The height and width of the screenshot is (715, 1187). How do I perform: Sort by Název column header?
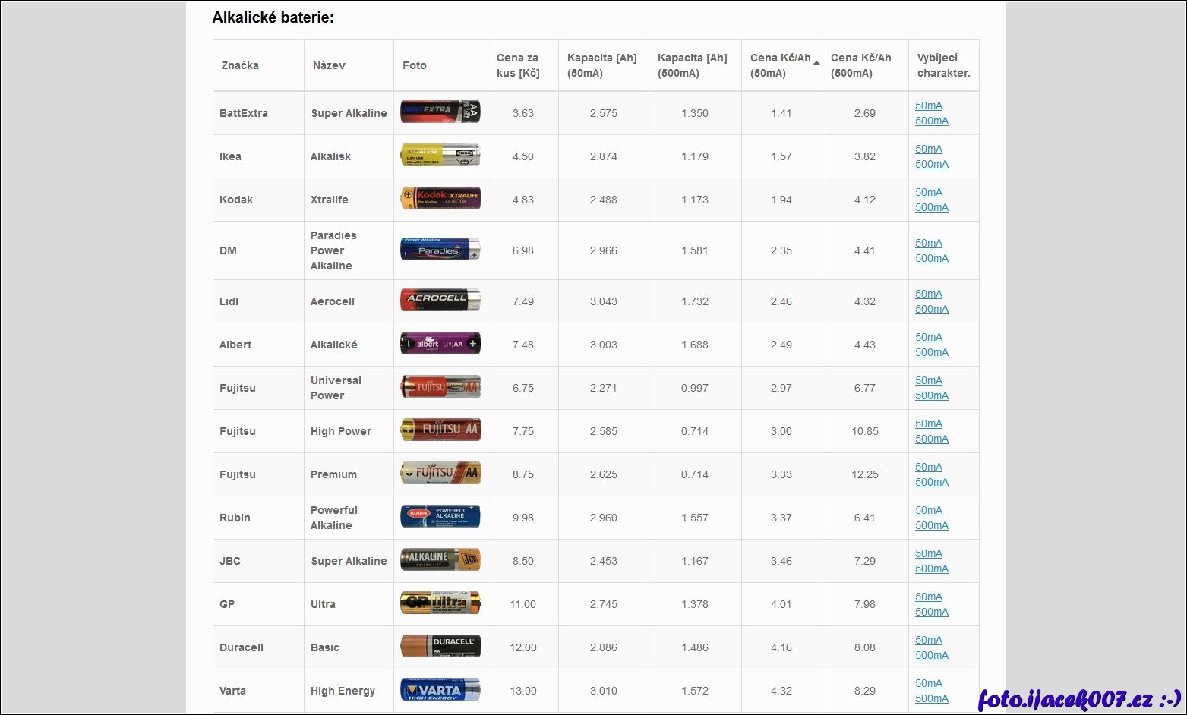pos(329,65)
